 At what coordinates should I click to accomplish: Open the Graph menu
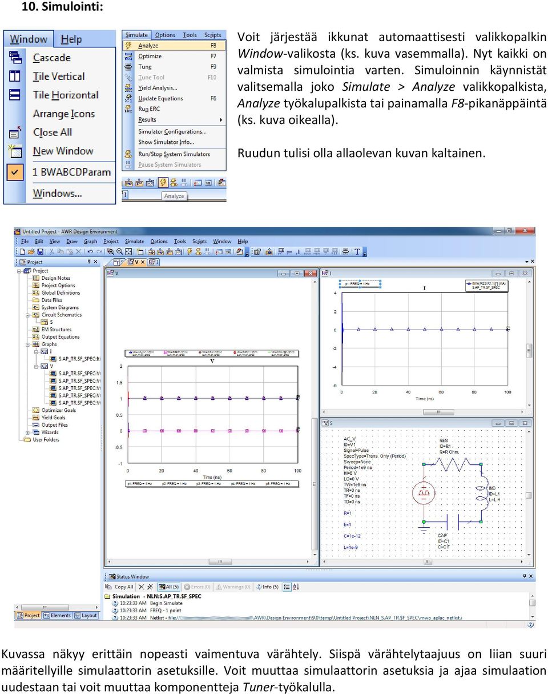(x=91, y=242)
